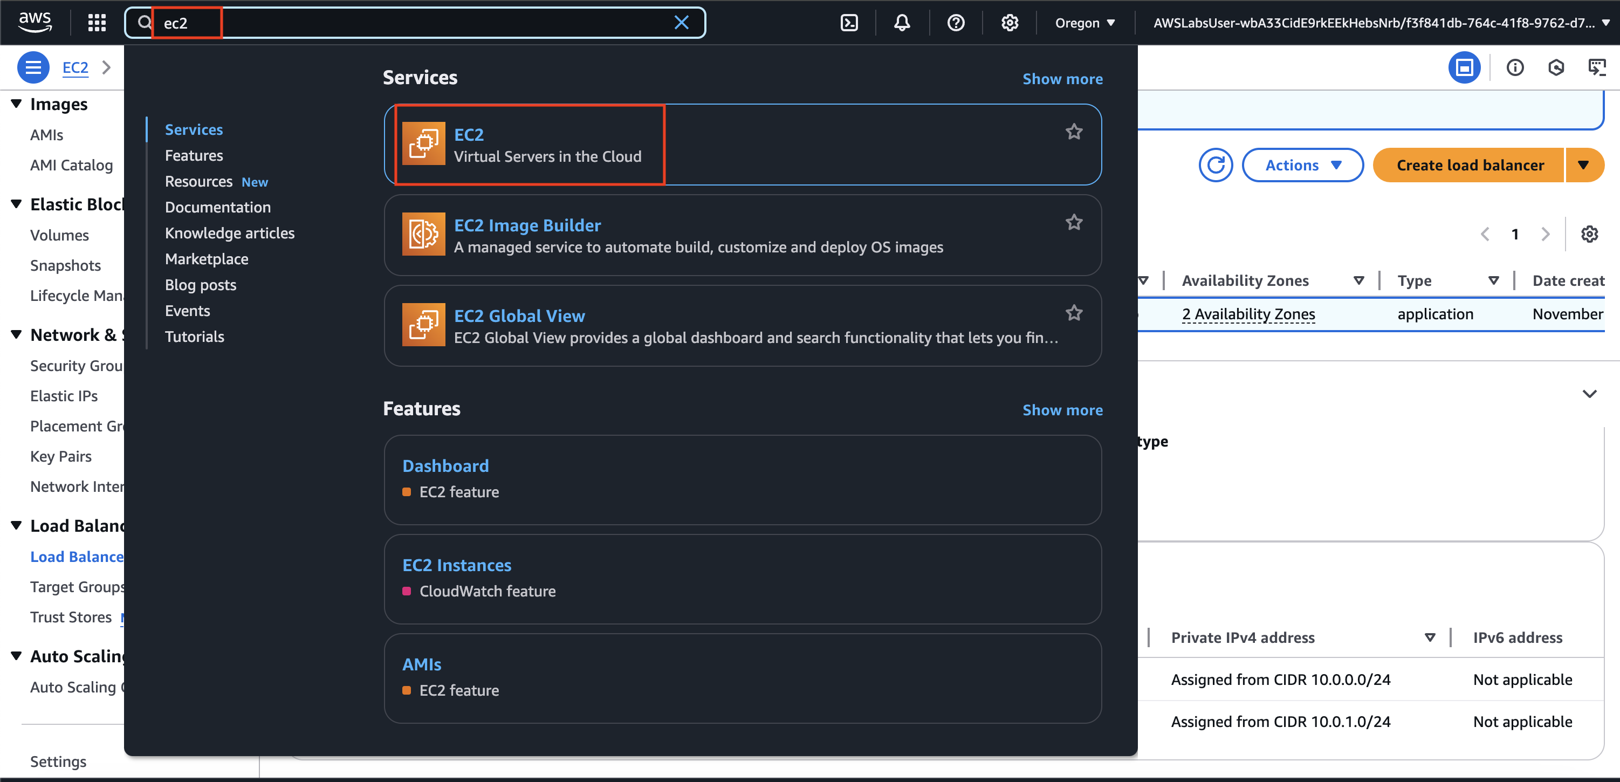Screen dimensions: 1620x782
Task: Open the info panel icon
Action: click(1514, 67)
